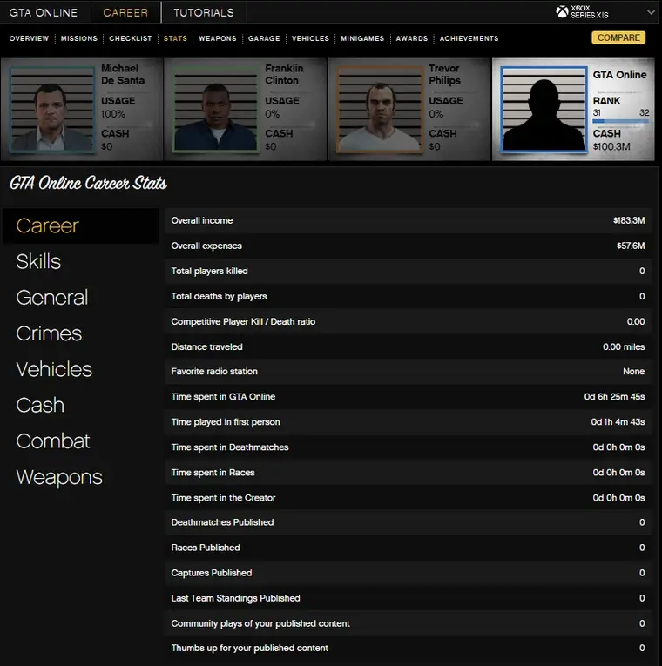
Task: Show the Skills stats category
Action: point(38,261)
